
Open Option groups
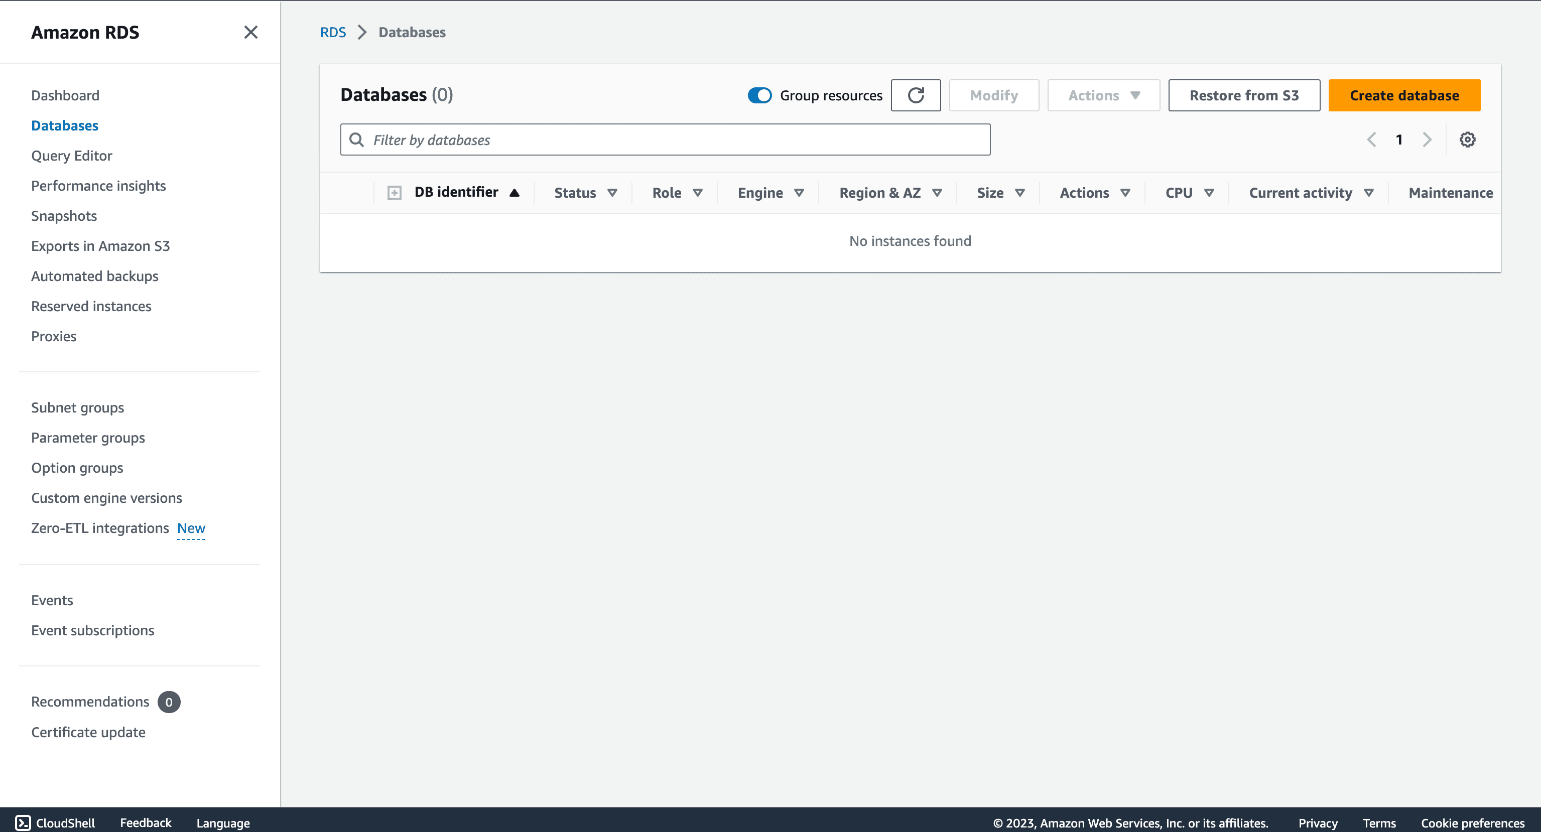point(77,468)
